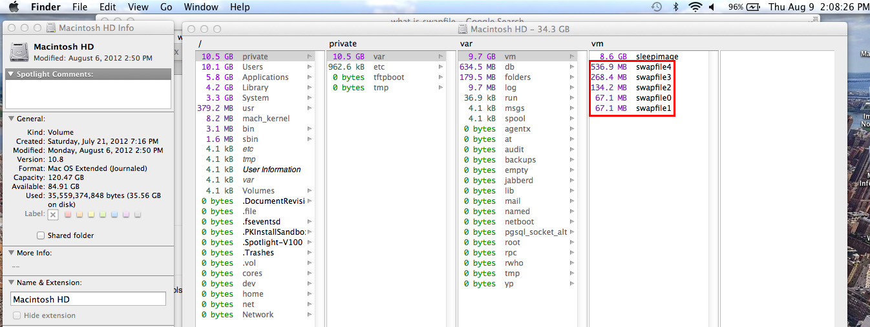Click the volume speaker icon
870x327 pixels.
pyautogui.click(x=712, y=7)
